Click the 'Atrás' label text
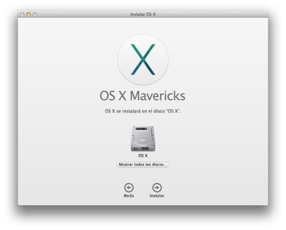Viewport: 286px width, 230px height. tap(129, 196)
